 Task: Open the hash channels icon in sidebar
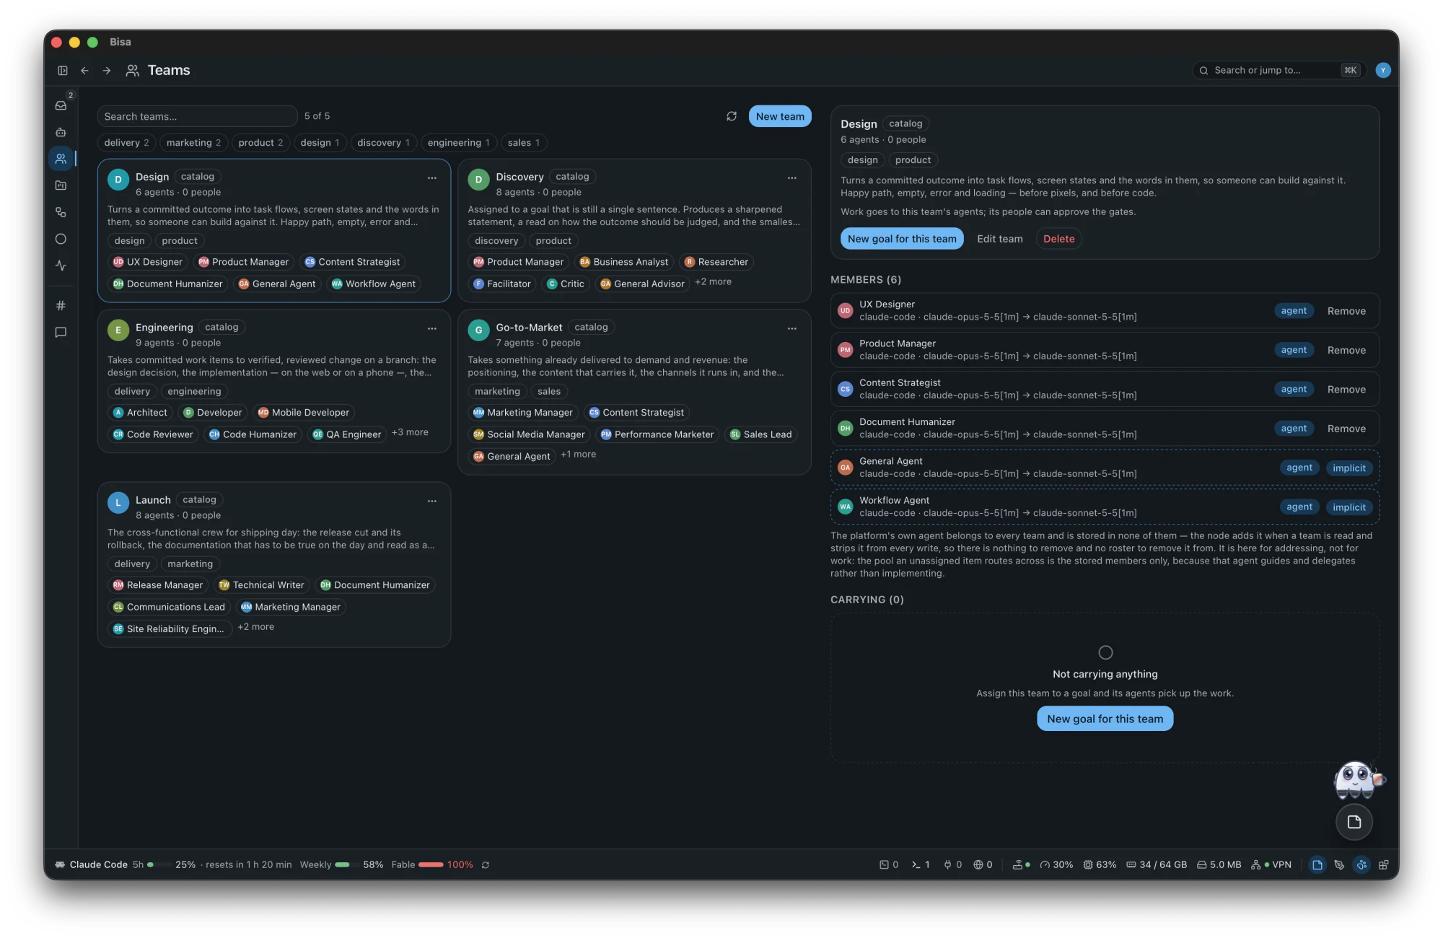pyautogui.click(x=61, y=306)
